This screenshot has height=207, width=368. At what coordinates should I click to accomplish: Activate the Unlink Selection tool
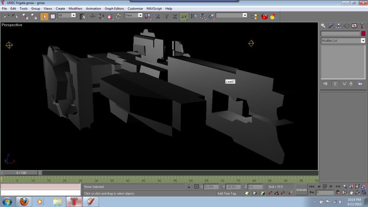34,17
